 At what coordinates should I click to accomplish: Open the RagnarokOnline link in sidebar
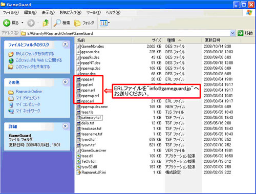pyautogui.click(x=29, y=92)
